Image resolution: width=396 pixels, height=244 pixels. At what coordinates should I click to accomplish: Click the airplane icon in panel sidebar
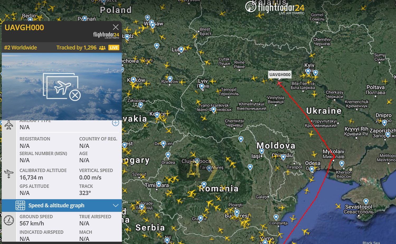point(9,125)
